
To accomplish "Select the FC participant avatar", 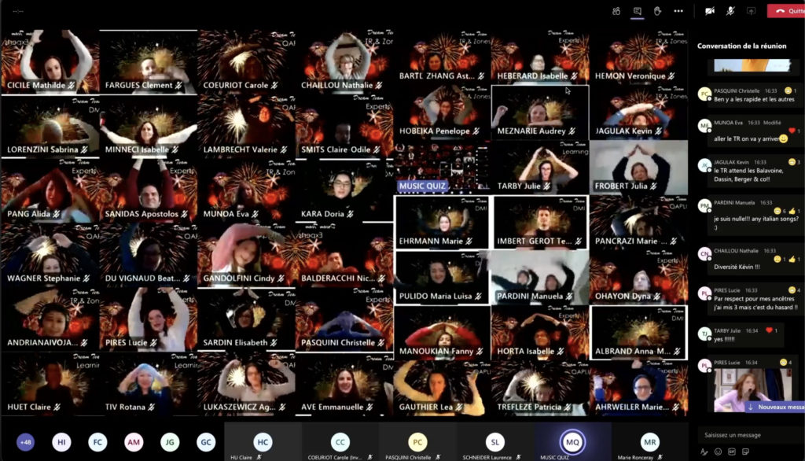I will click(97, 442).
